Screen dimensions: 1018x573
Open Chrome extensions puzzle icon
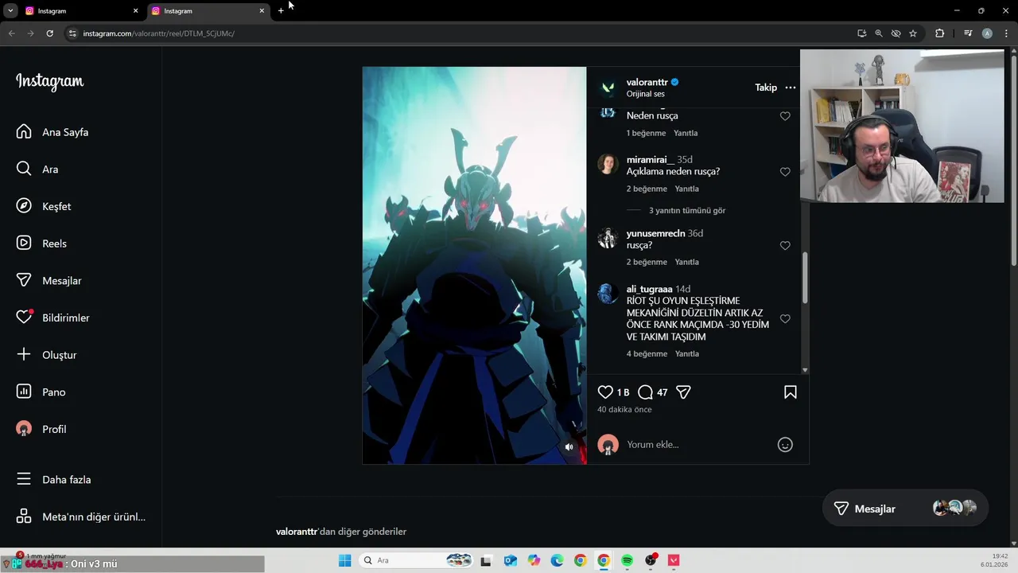(939, 33)
